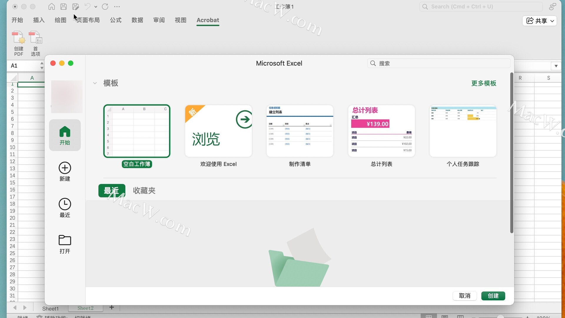Screen dimensions: 565x318
Task: Select the Sheet1 tab
Action: point(50,308)
